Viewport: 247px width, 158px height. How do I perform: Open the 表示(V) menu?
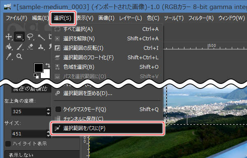(85, 18)
